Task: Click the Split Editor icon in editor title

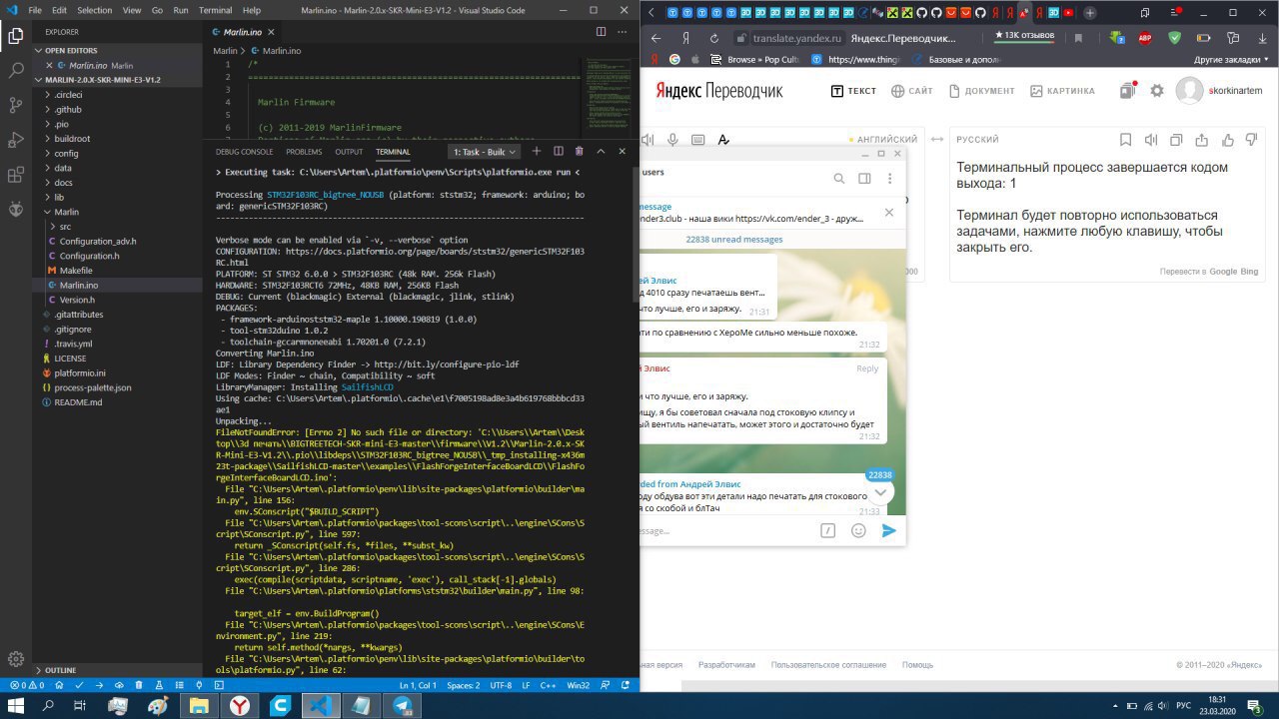Action: [601, 32]
